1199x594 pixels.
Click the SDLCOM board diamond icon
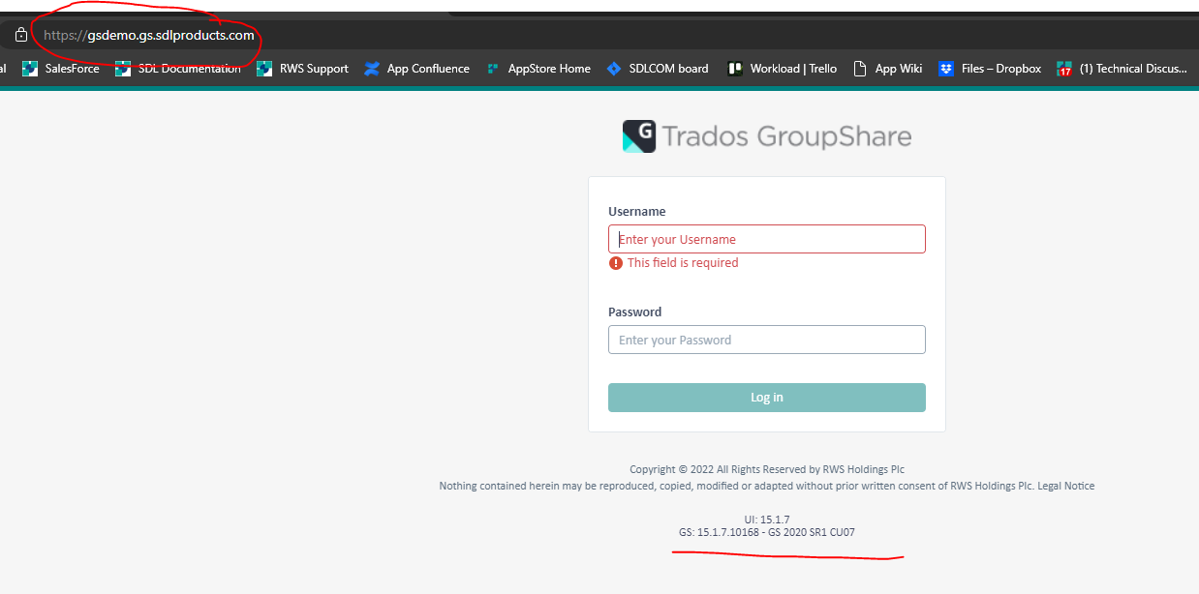tap(613, 69)
